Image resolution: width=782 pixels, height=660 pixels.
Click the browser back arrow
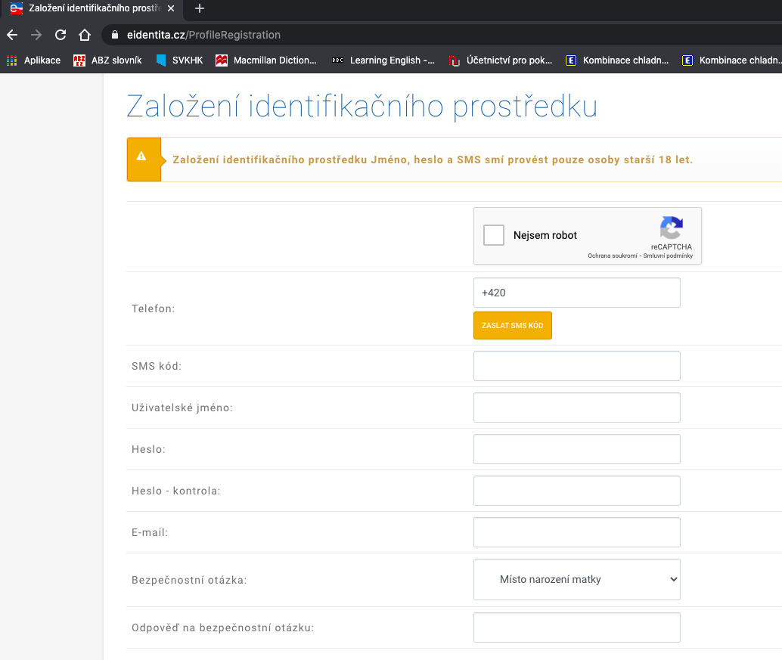(x=11, y=35)
